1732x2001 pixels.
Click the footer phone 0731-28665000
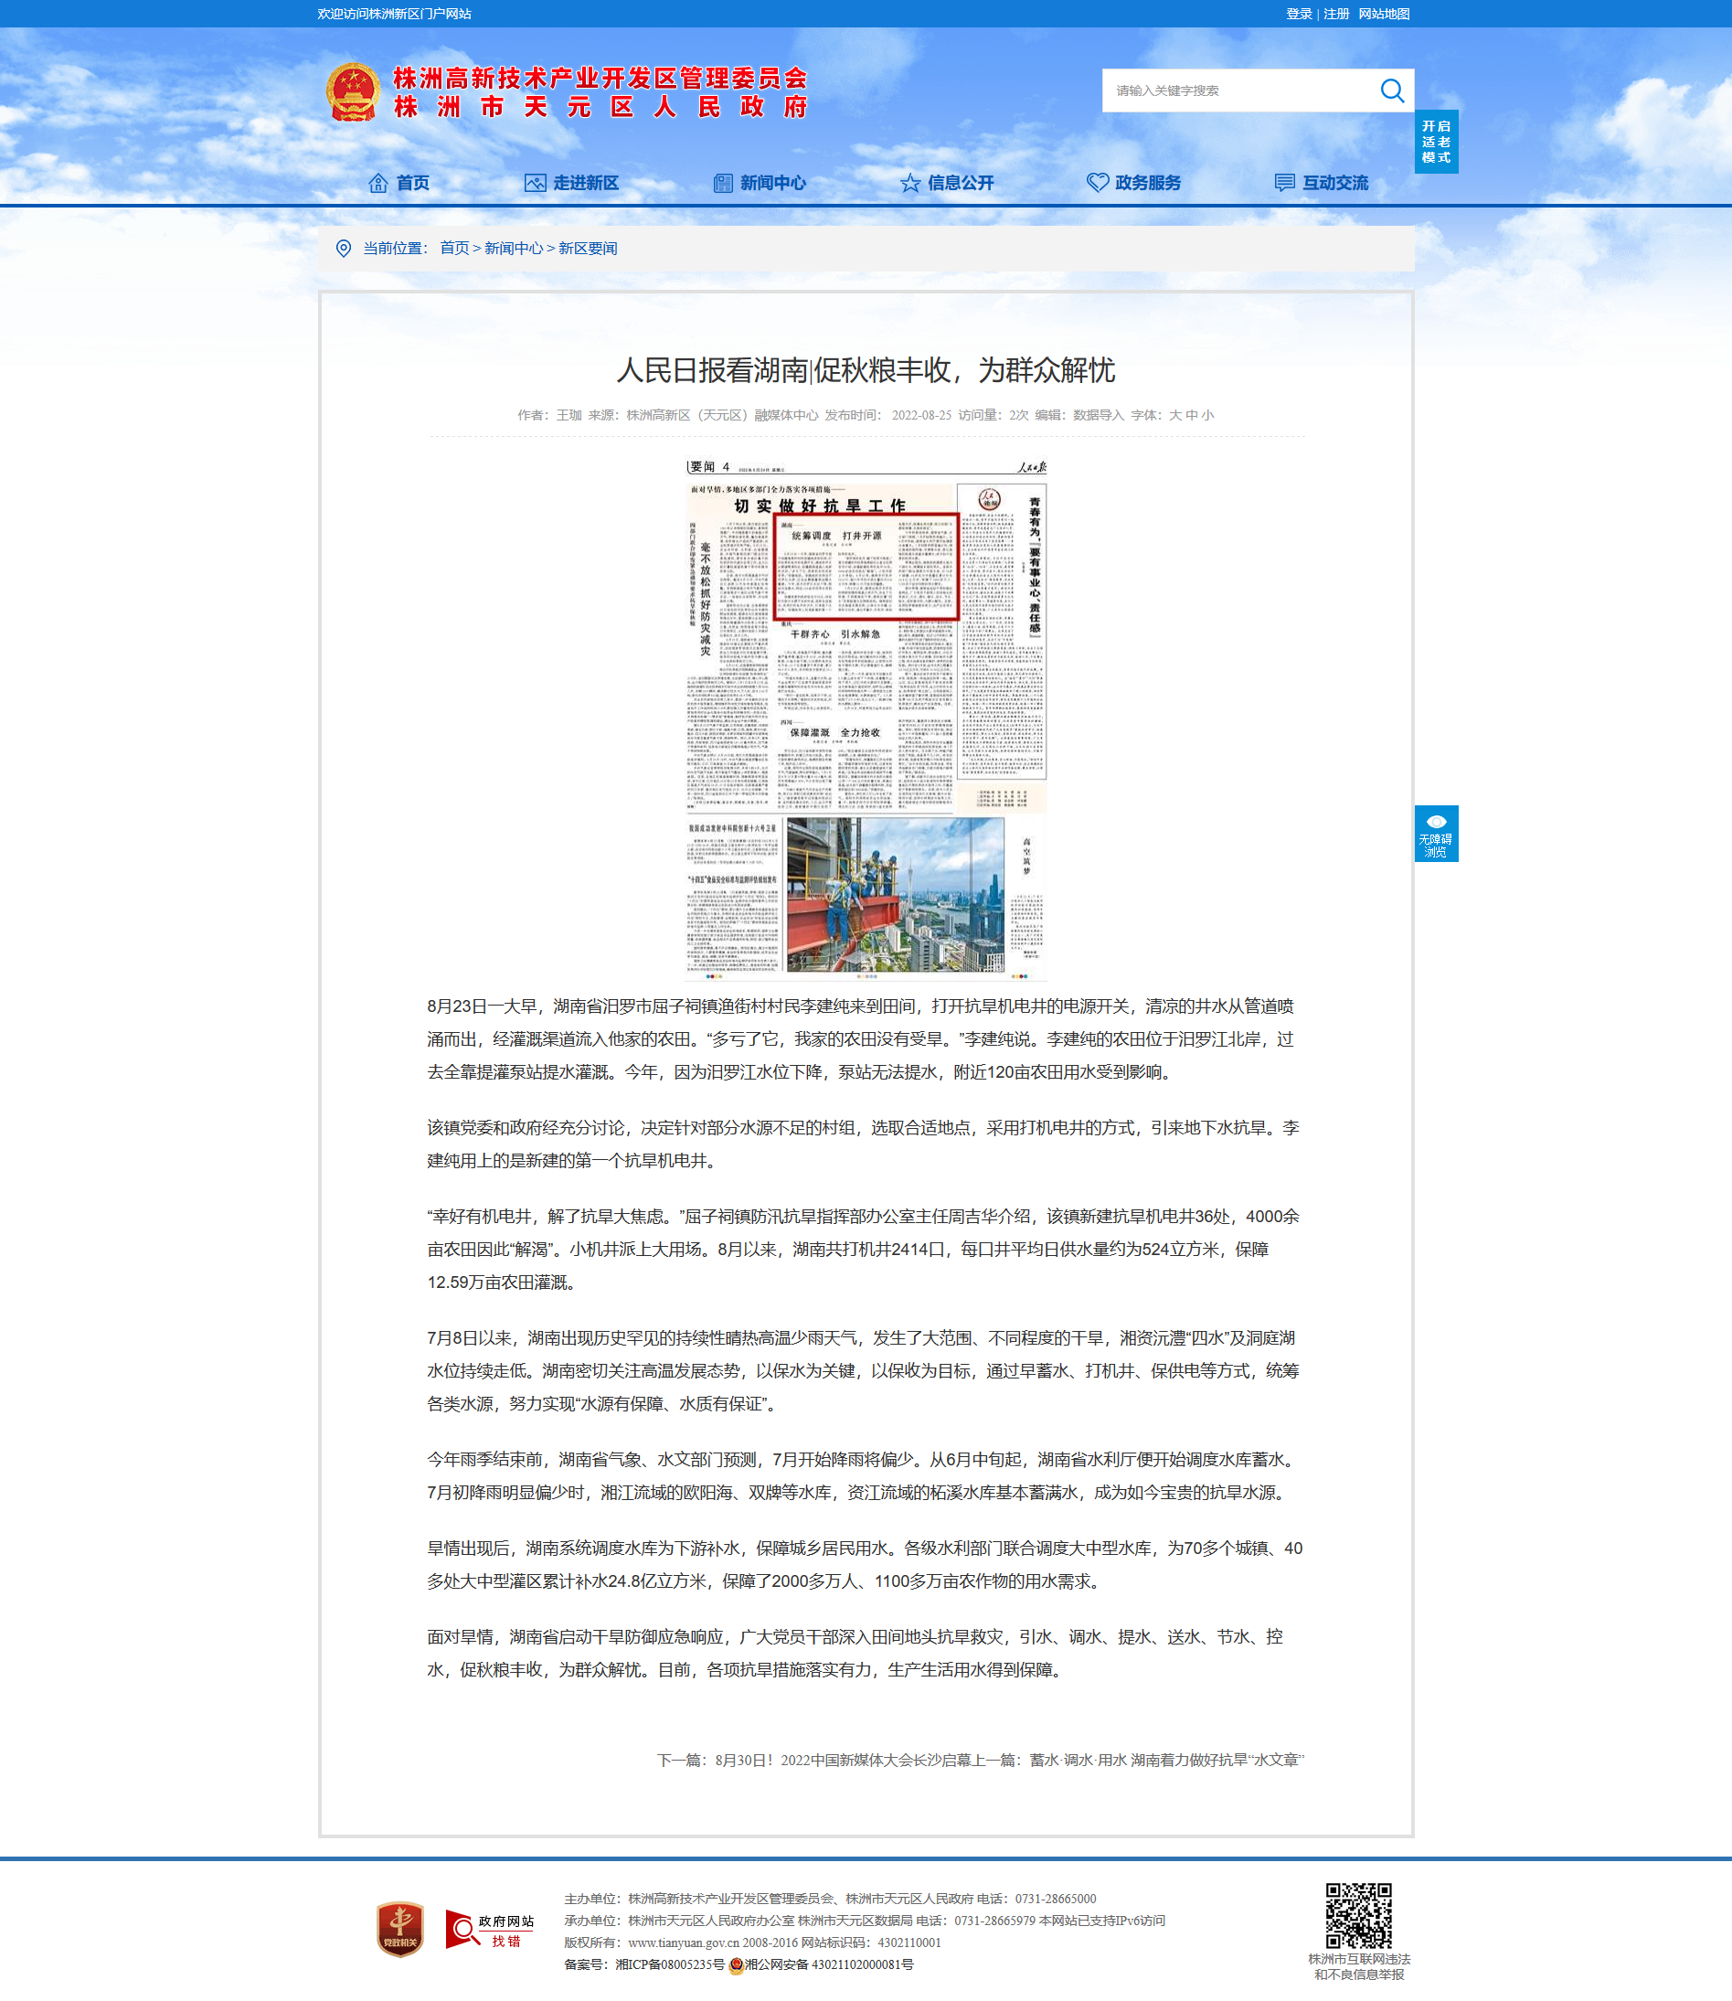[1056, 1900]
